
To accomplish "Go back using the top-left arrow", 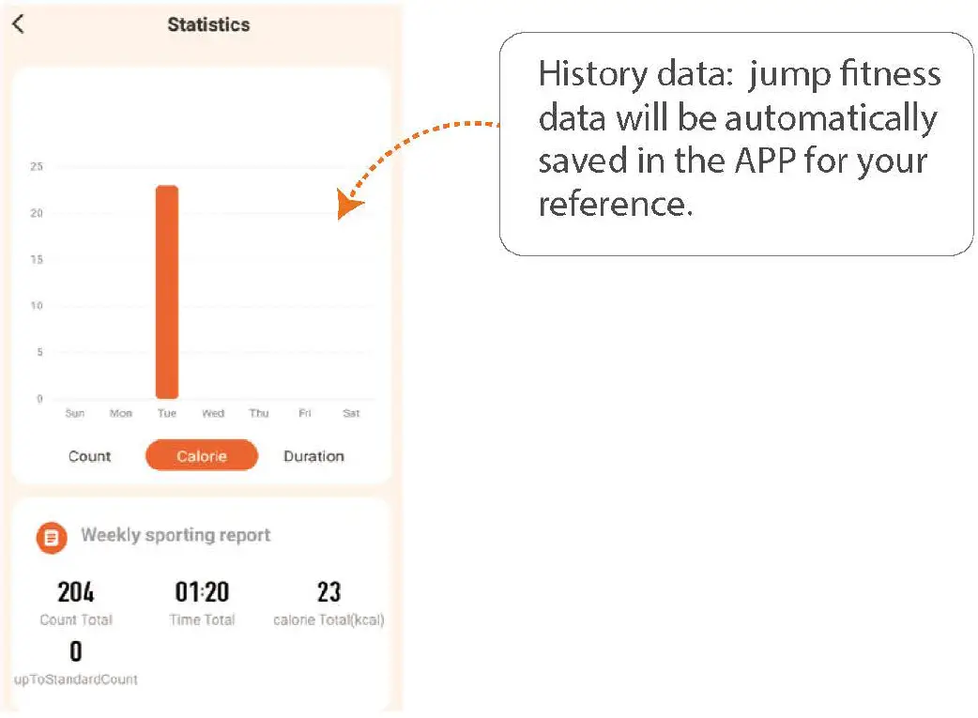I will coord(18,24).
